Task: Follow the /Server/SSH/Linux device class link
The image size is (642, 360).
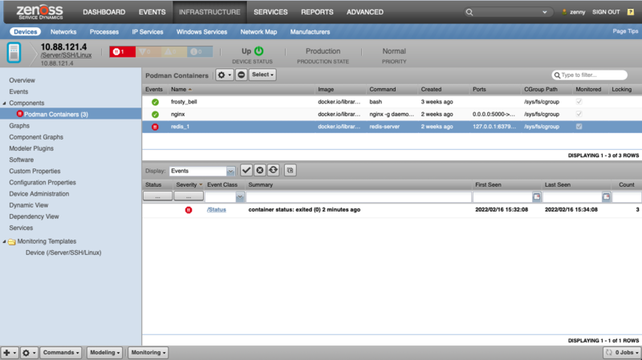Action: pos(66,55)
